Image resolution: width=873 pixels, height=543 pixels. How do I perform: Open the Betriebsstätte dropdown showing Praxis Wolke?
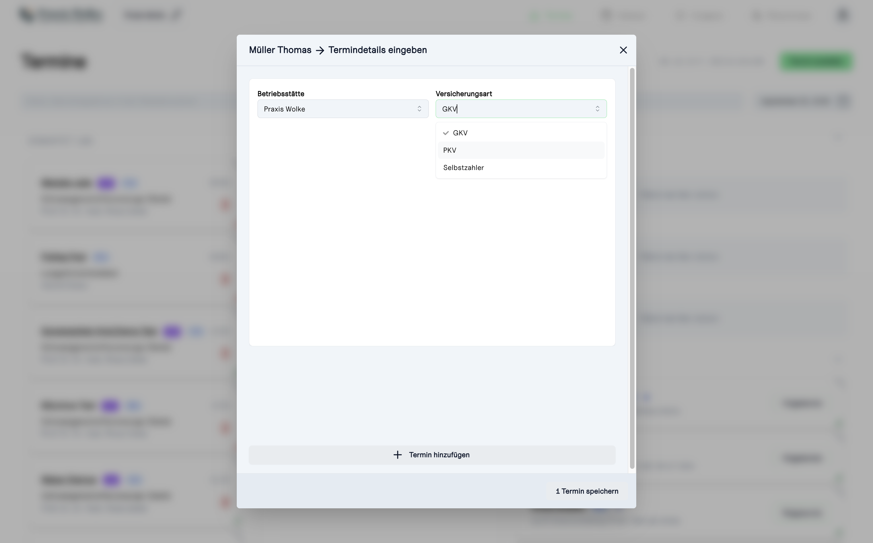(x=343, y=109)
